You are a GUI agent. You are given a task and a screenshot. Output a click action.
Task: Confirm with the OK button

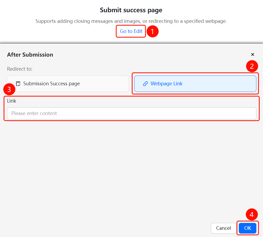point(248,228)
